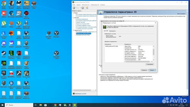Viewport: 190px width, 107px height.
Task: Click the О программе button
Action: pos(150,64)
